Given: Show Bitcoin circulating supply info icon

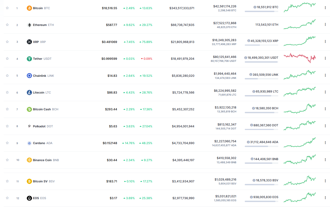Looking at the screenshot, I should click(255, 7).
